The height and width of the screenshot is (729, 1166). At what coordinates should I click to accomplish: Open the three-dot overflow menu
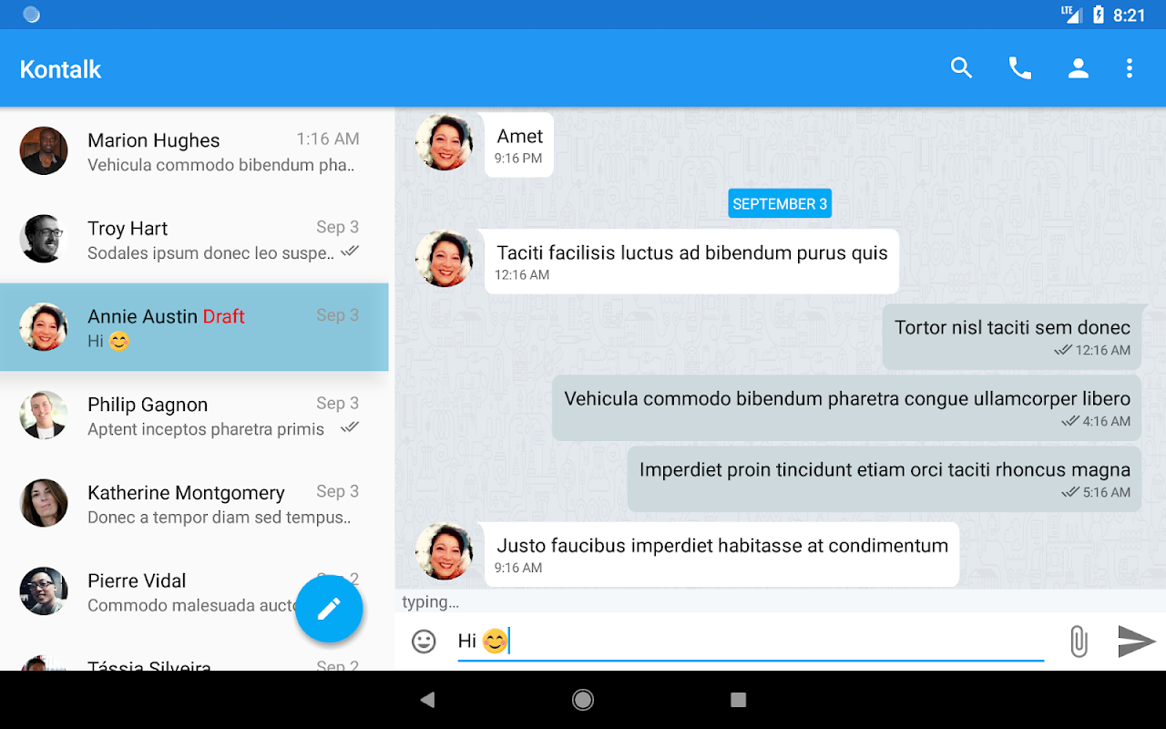(x=1130, y=68)
